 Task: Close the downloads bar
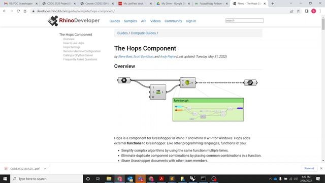click(x=321, y=168)
